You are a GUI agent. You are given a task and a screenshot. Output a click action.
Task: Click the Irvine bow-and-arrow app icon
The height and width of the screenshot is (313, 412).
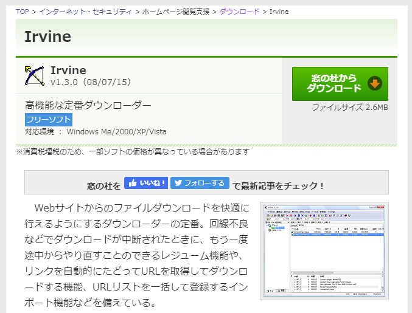(x=35, y=76)
